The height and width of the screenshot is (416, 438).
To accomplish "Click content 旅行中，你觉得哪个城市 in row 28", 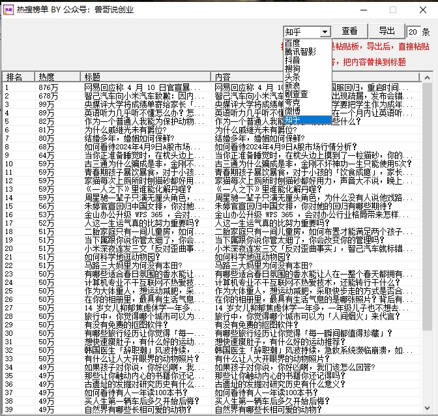I will click(x=307, y=316).
